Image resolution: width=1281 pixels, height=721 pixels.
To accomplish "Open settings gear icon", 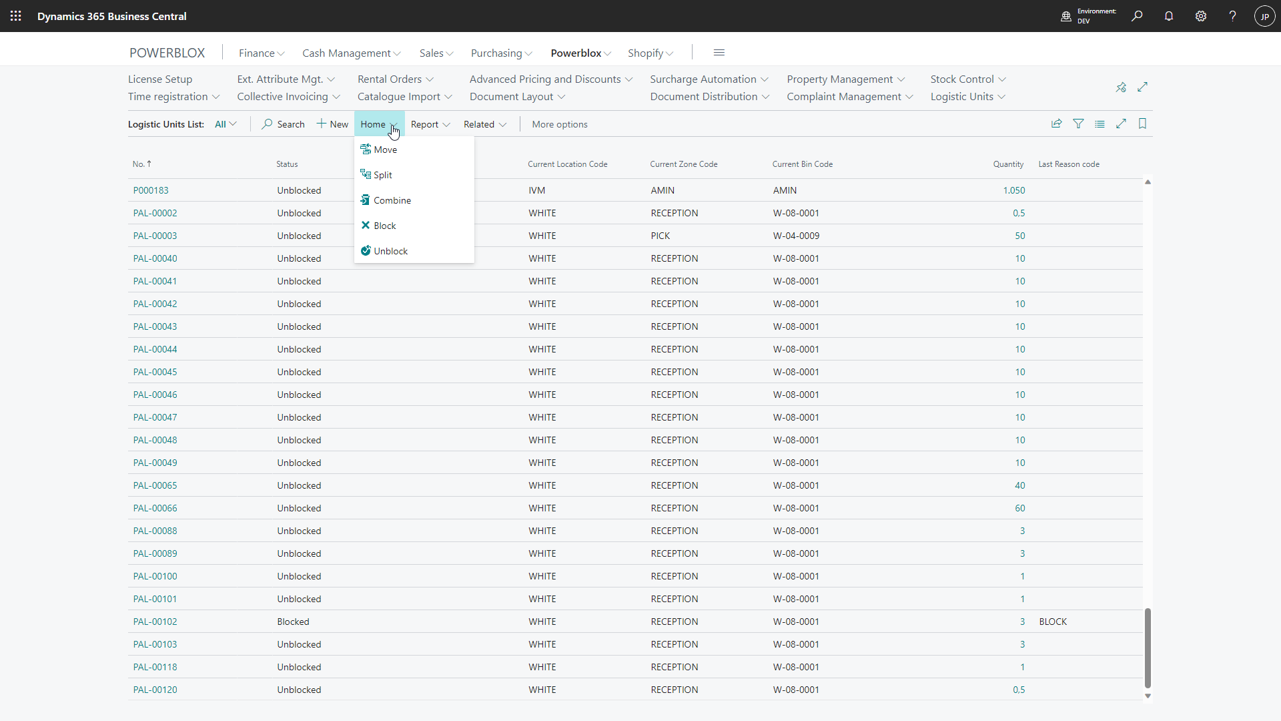I will click(1201, 16).
